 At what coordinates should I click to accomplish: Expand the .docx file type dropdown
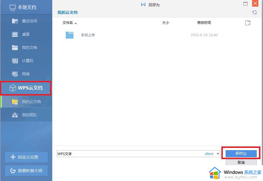pos(218,154)
